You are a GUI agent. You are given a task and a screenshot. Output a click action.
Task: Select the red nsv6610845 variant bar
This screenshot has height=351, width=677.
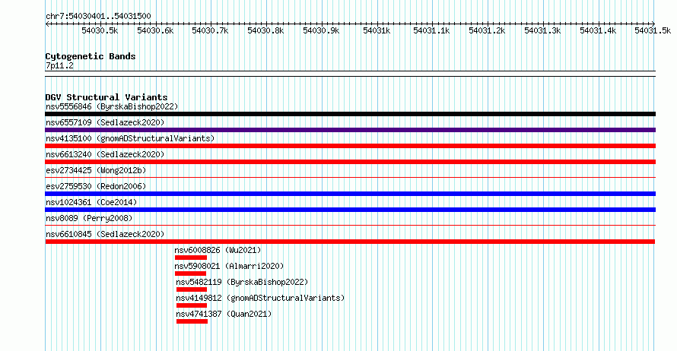click(350, 242)
